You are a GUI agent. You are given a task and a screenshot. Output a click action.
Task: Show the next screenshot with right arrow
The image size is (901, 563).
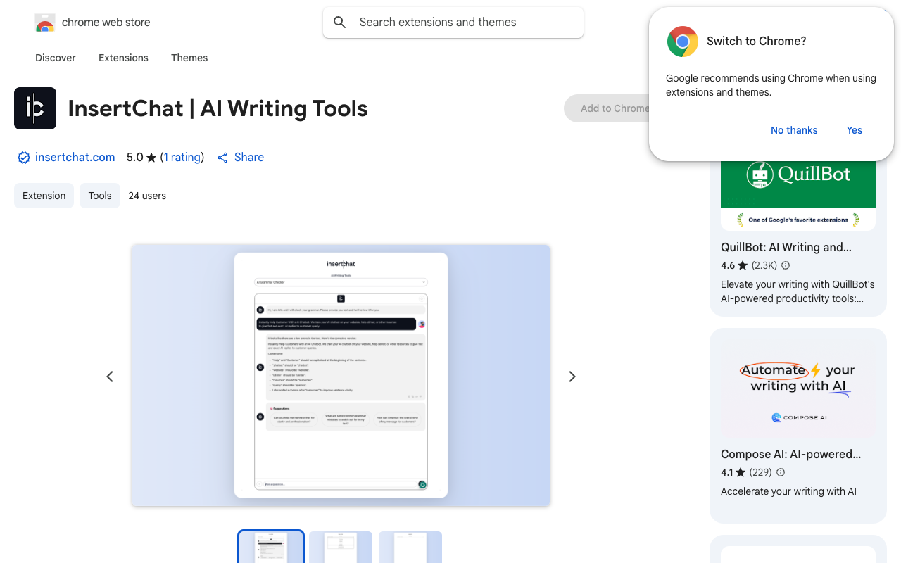point(572,377)
